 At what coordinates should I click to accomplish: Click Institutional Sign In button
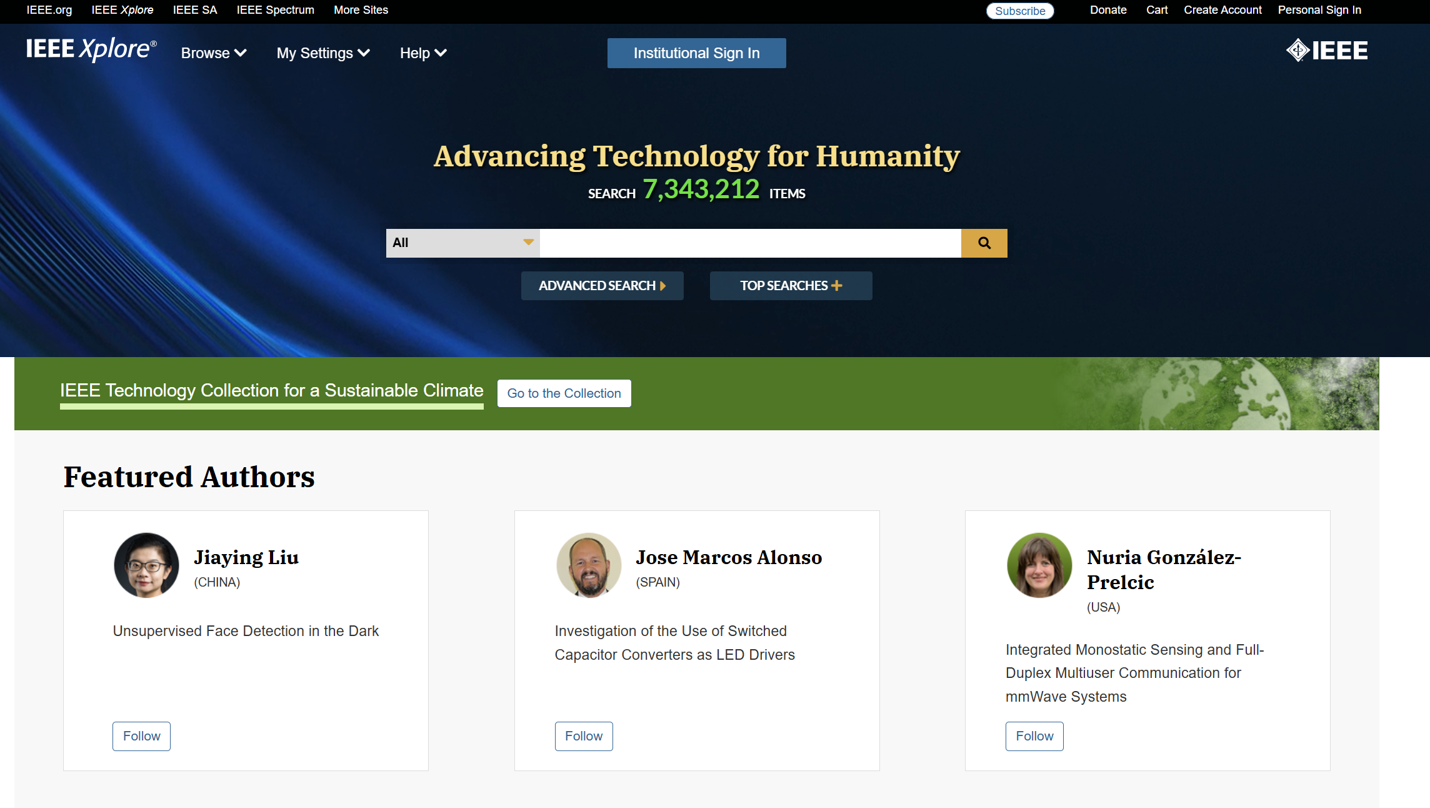point(696,53)
